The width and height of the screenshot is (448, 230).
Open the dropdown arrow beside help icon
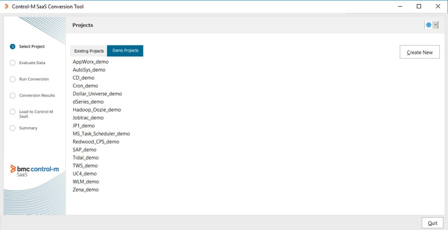click(x=436, y=25)
